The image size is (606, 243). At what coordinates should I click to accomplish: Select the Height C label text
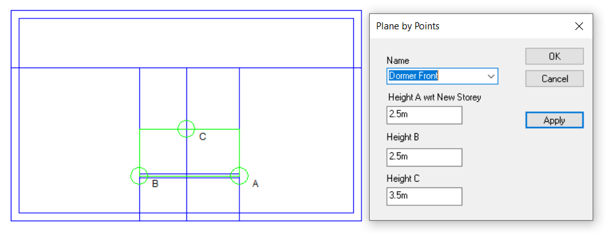pos(403,179)
